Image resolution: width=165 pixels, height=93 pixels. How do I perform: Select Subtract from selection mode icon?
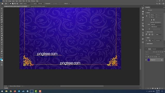15,4
